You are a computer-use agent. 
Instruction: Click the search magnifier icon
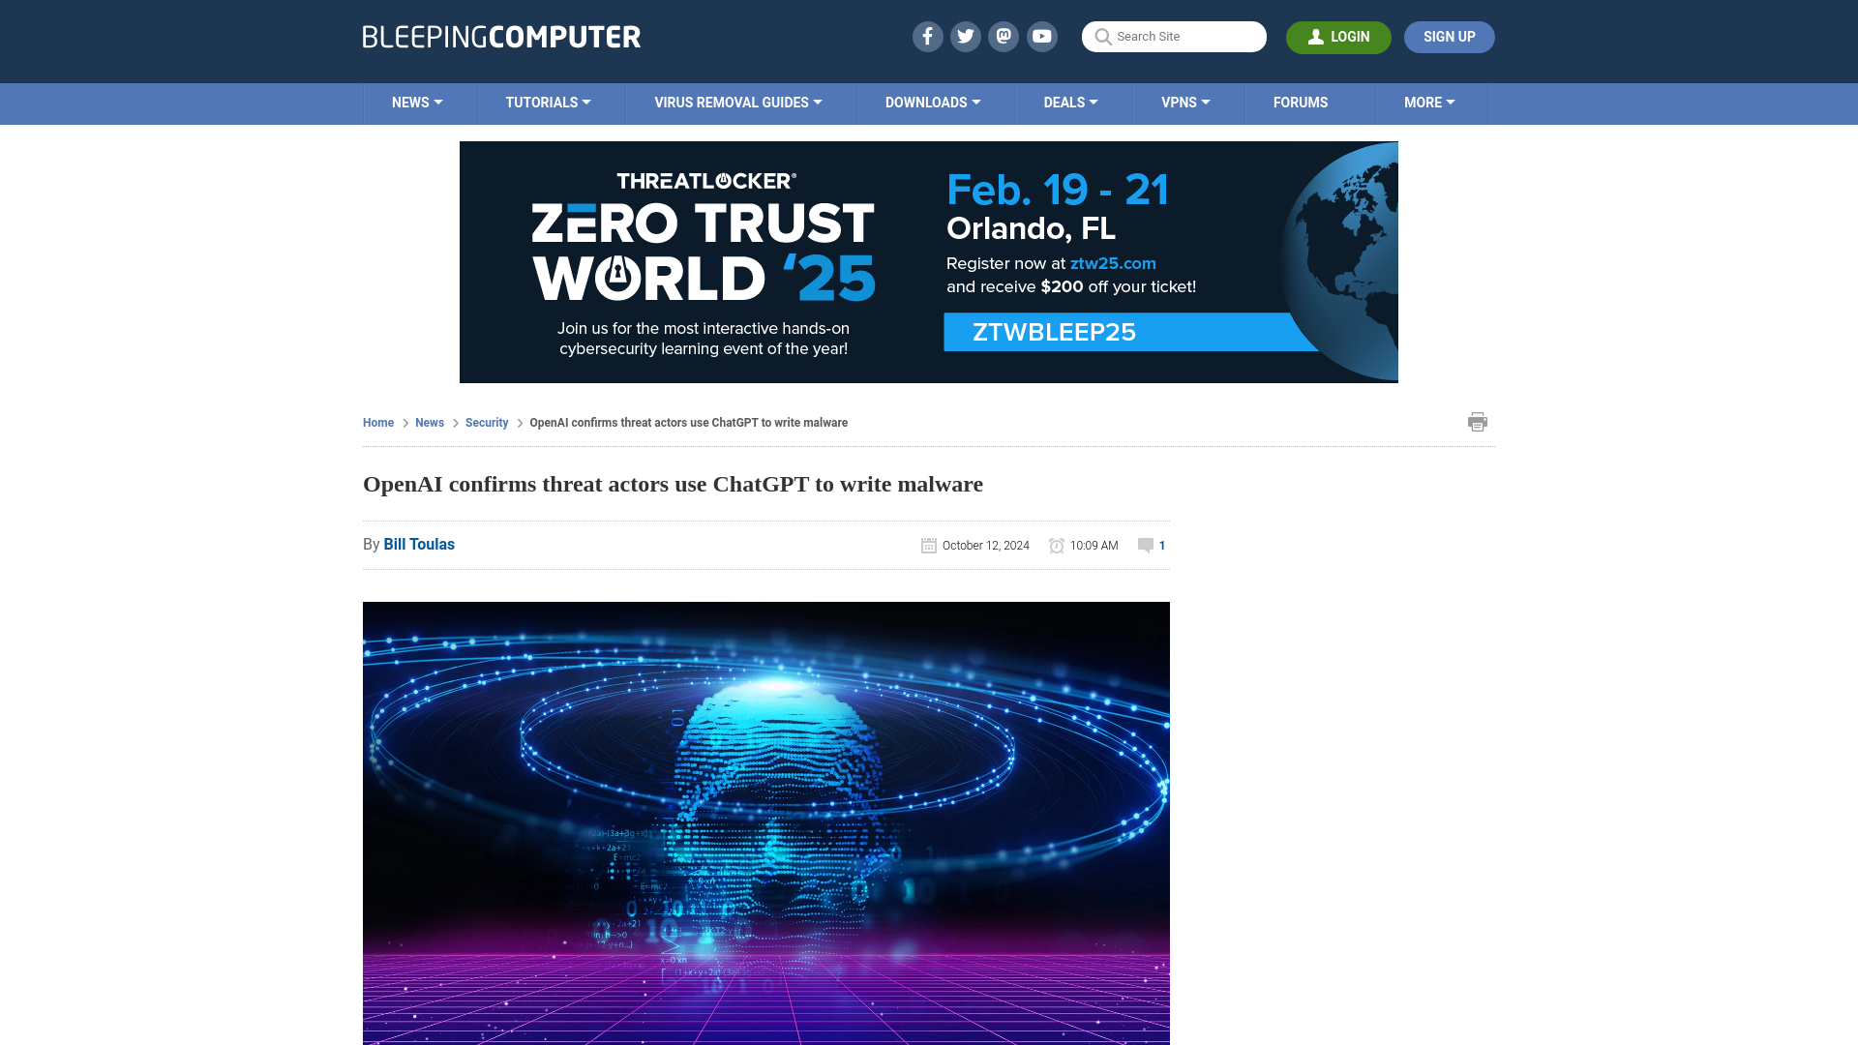[1102, 36]
